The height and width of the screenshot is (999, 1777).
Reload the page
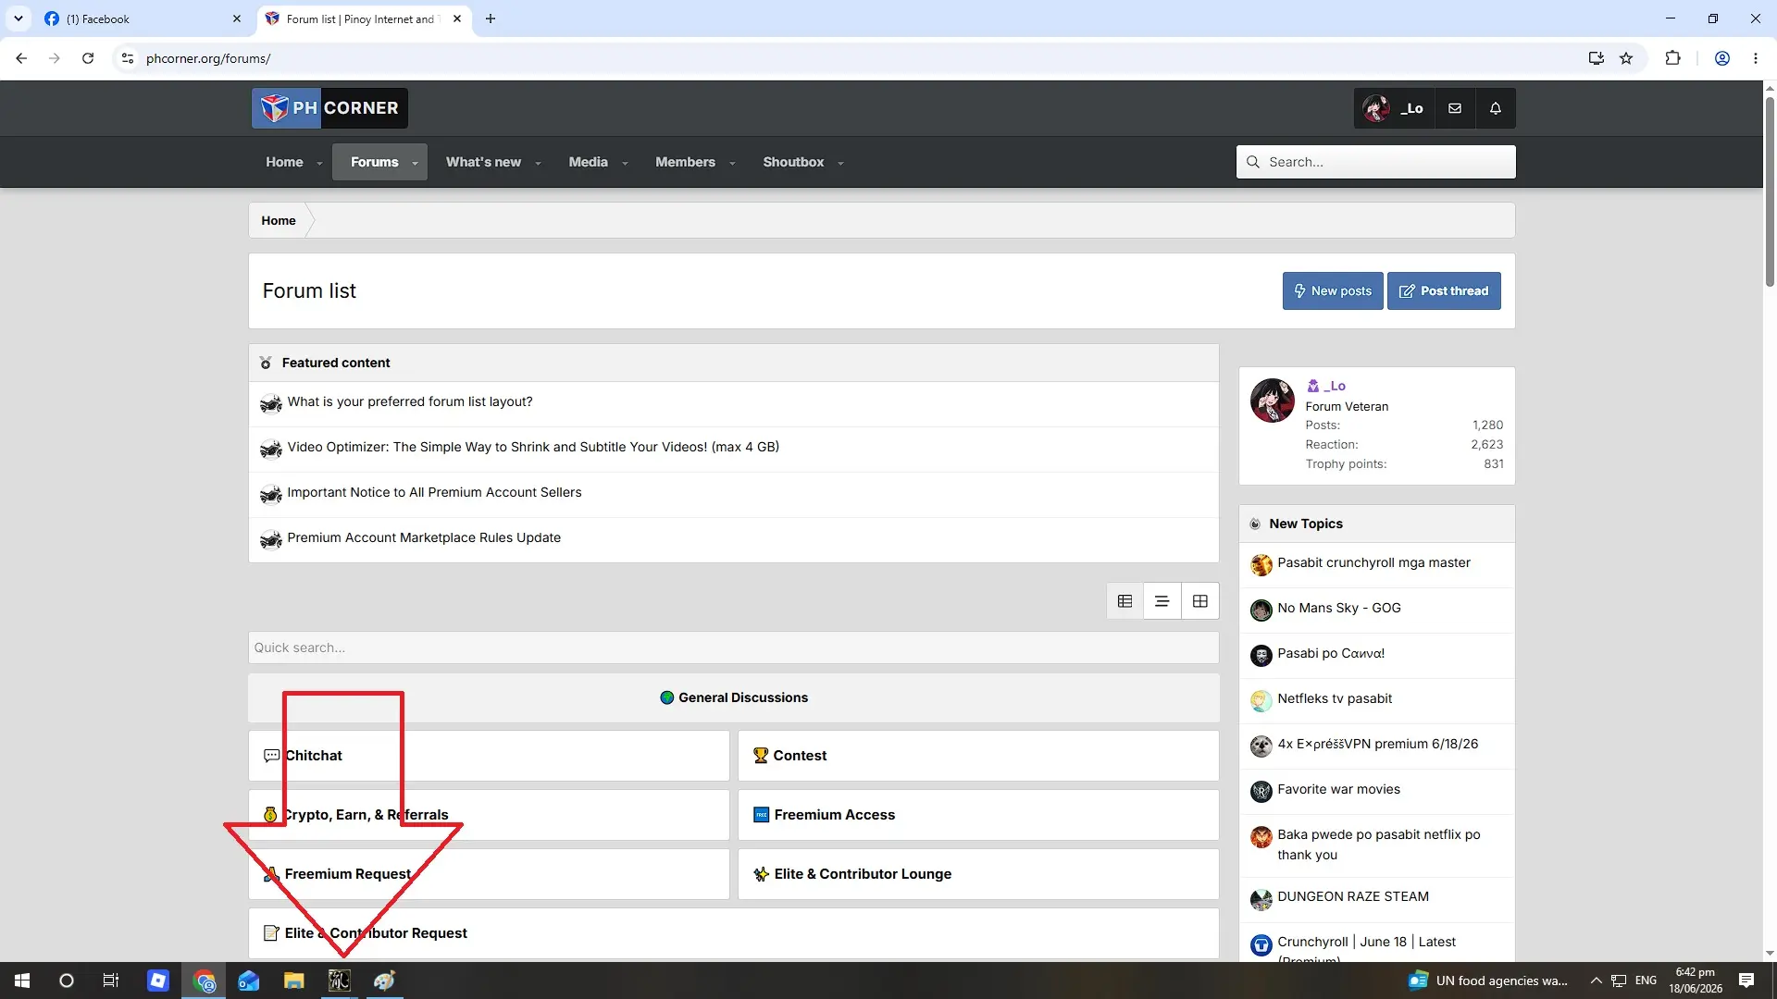click(x=88, y=58)
